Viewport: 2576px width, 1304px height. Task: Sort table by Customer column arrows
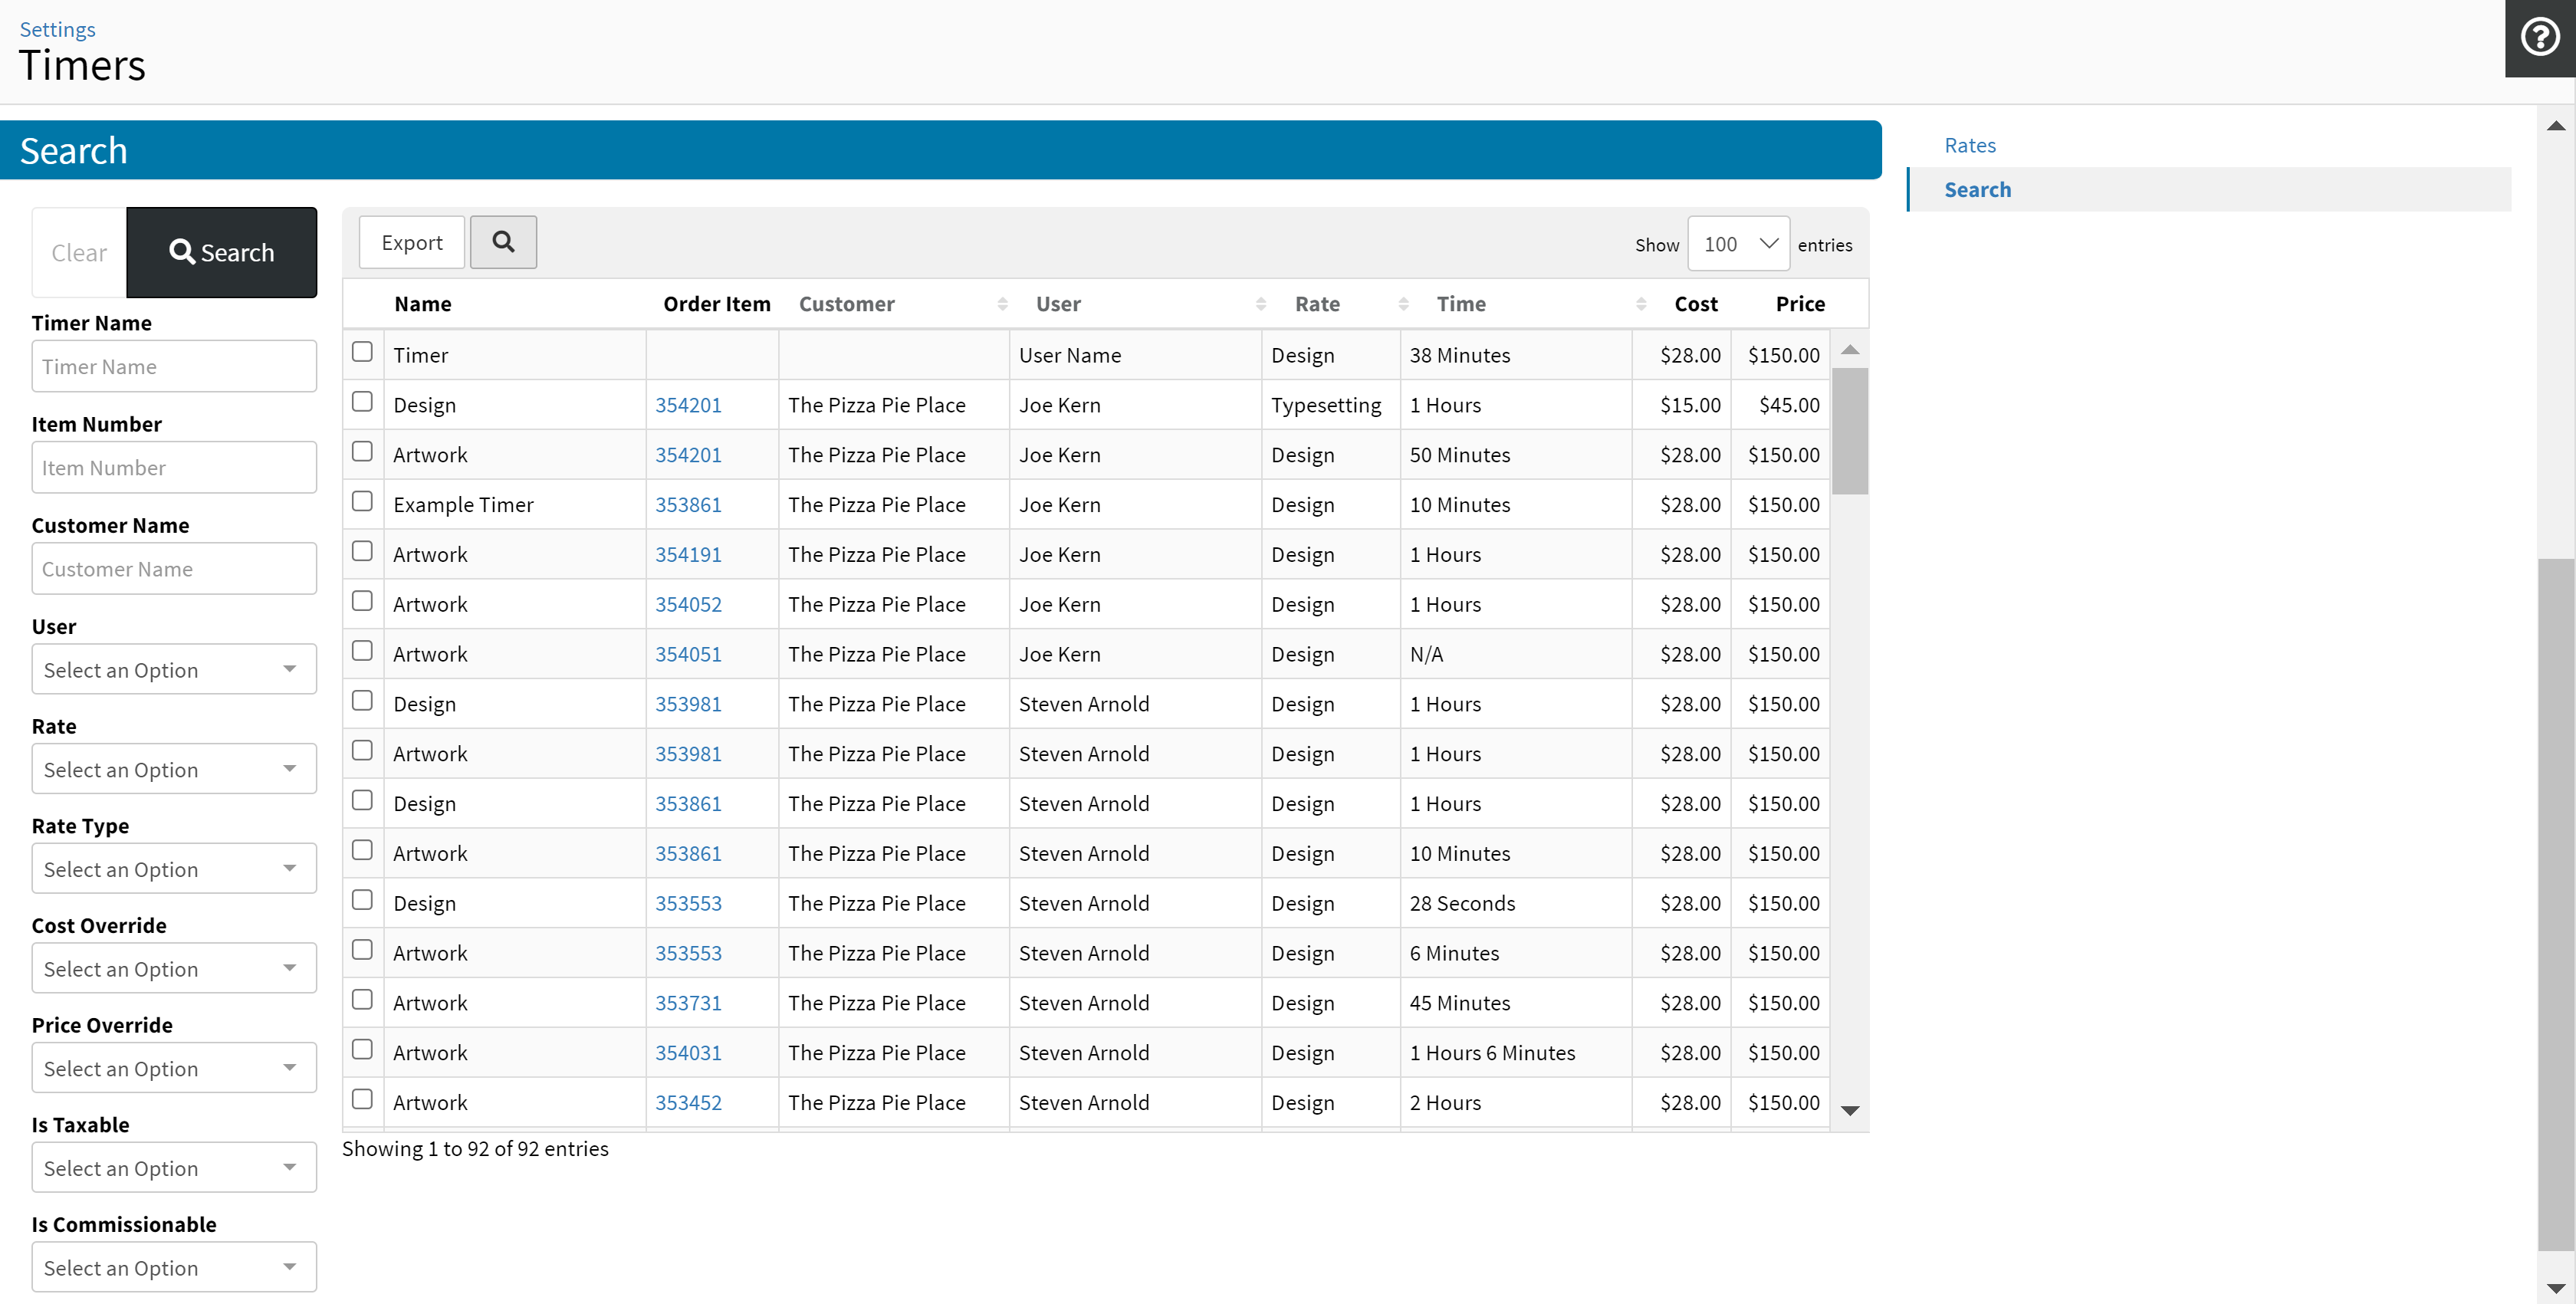pos(1002,304)
